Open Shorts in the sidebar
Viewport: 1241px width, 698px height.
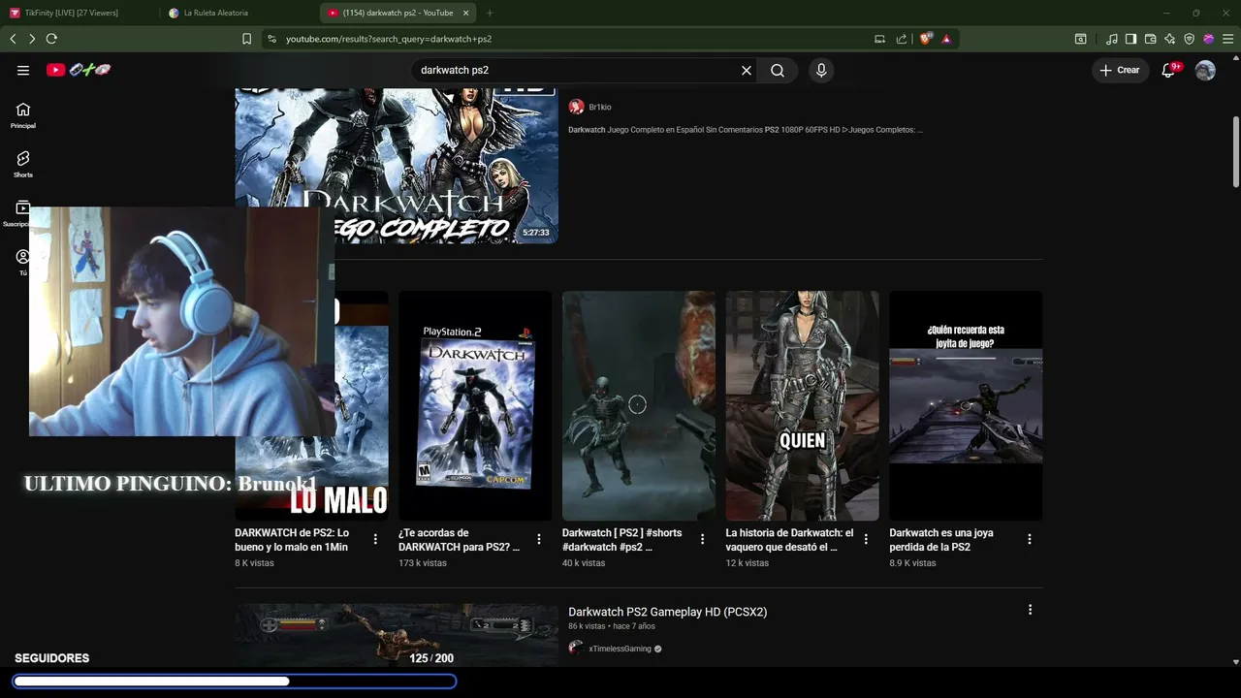[x=23, y=164]
